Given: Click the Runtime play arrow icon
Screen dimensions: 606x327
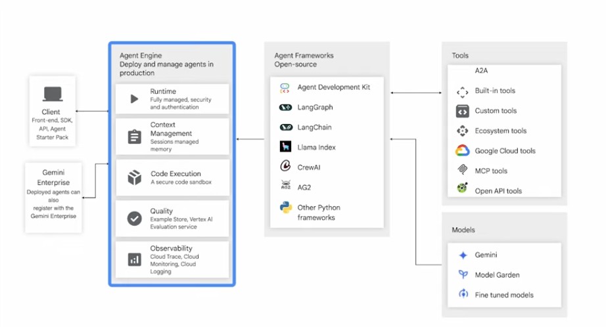Looking at the screenshot, I should click(x=134, y=99).
